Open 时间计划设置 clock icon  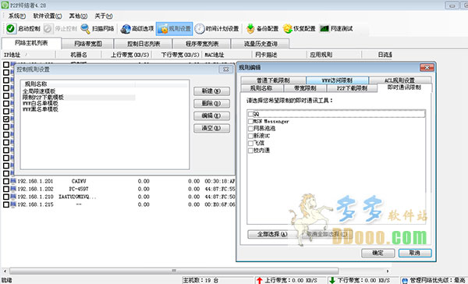click(200, 29)
